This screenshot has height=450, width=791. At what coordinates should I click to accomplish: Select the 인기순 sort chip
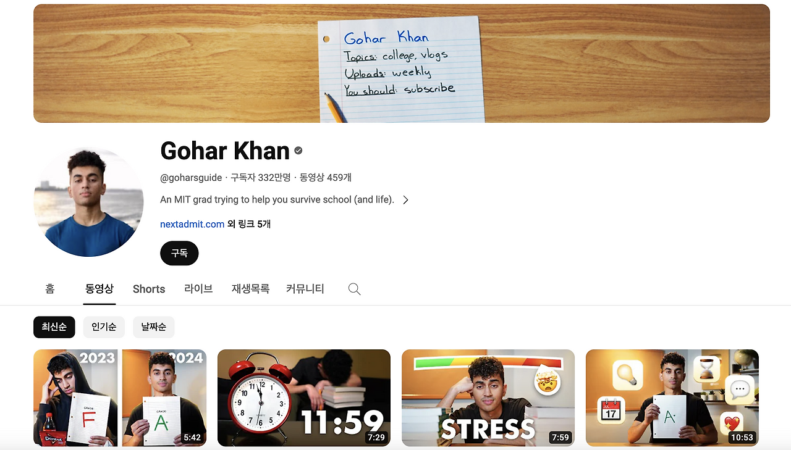pyautogui.click(x=104, y=327)
